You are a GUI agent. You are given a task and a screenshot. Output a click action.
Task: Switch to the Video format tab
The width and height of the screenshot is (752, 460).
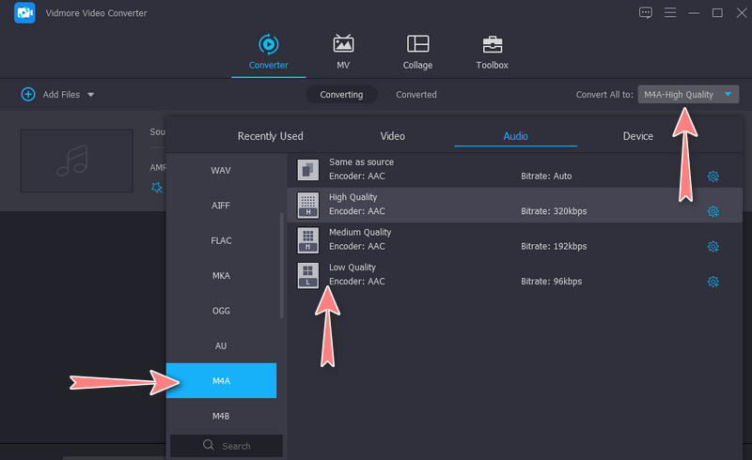pos(392,136)
